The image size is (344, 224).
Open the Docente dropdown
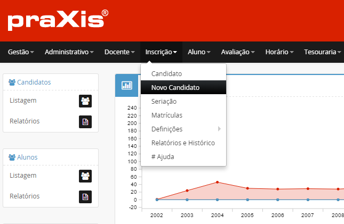pos(119,52)
